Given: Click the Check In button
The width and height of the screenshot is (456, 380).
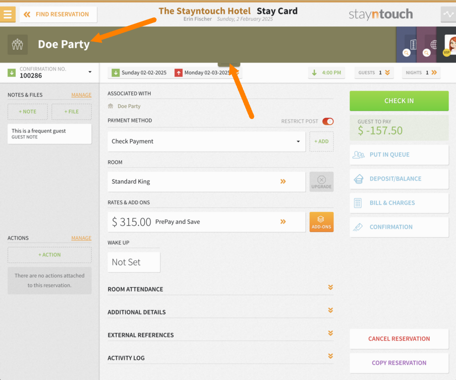Looking at the screenshot, I should pyautogui.click(x=399, y=101).
